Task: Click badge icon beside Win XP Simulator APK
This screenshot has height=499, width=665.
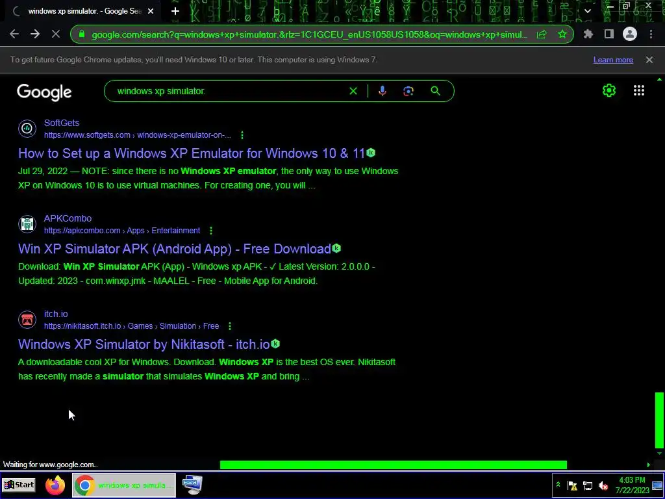Action: [x=336, y=248]
